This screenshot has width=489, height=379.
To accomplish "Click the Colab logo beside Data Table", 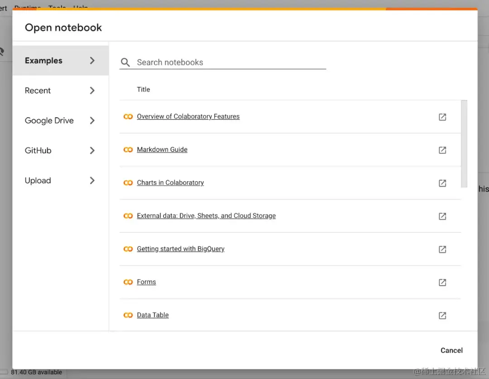I will (128, 315).
